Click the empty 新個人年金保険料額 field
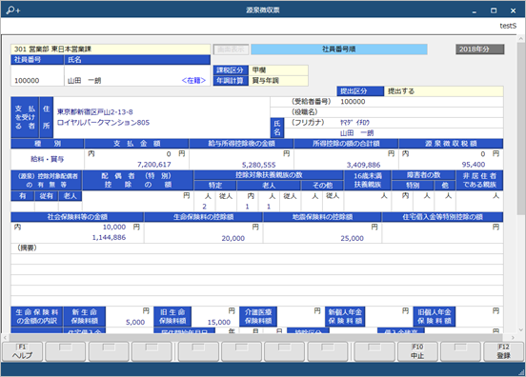Screen dimensions: 526x377 (x=388, y=317)
